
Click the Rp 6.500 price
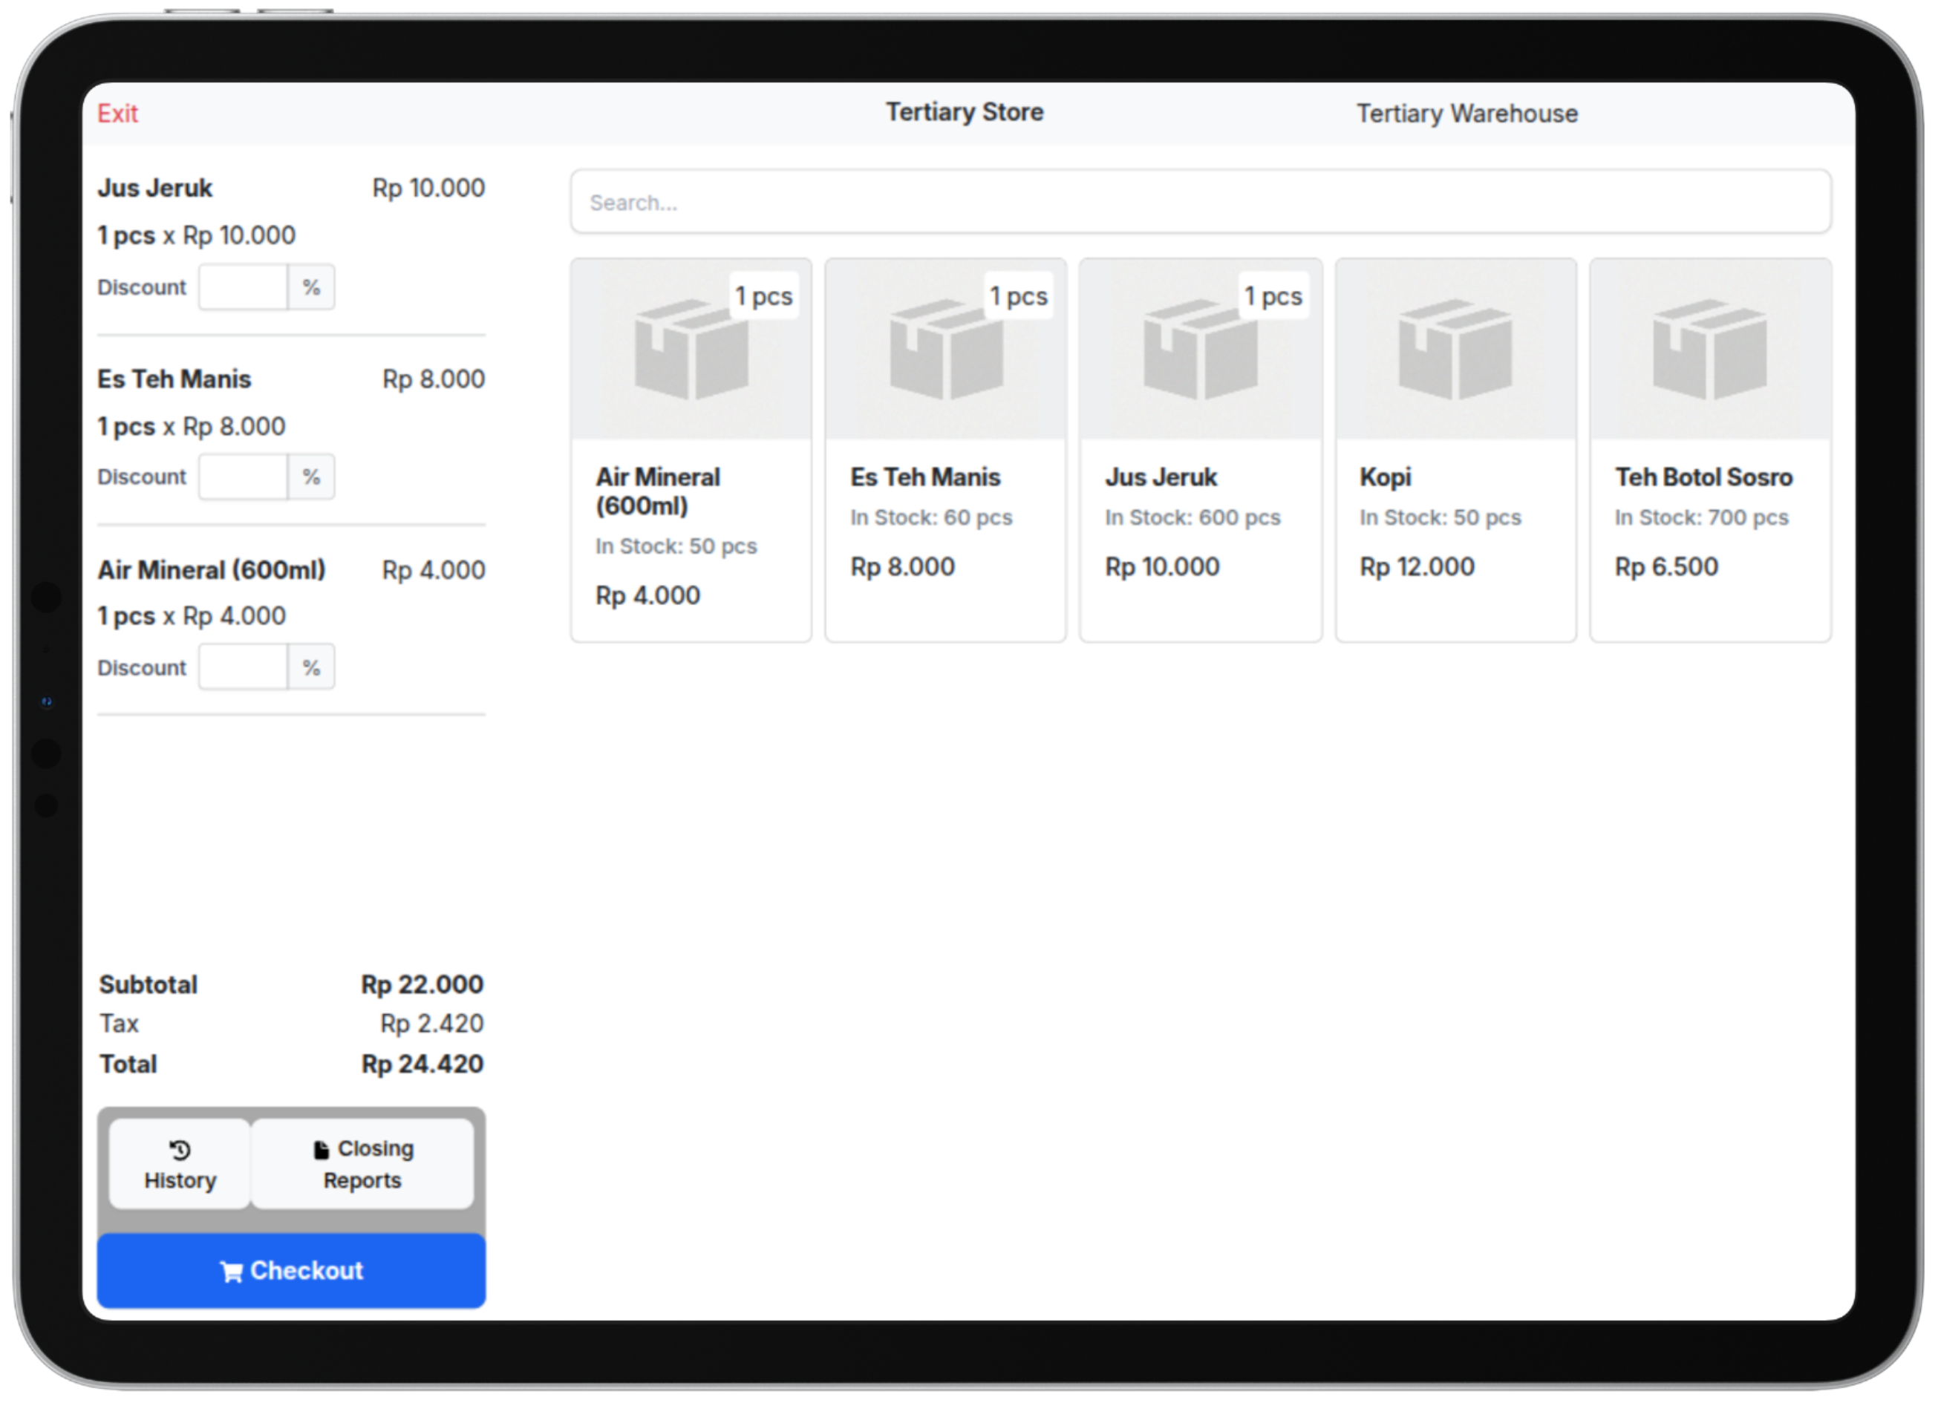point(1666,566)
